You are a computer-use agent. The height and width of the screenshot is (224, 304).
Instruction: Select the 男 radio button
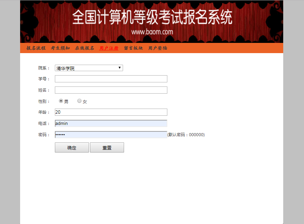61,101
